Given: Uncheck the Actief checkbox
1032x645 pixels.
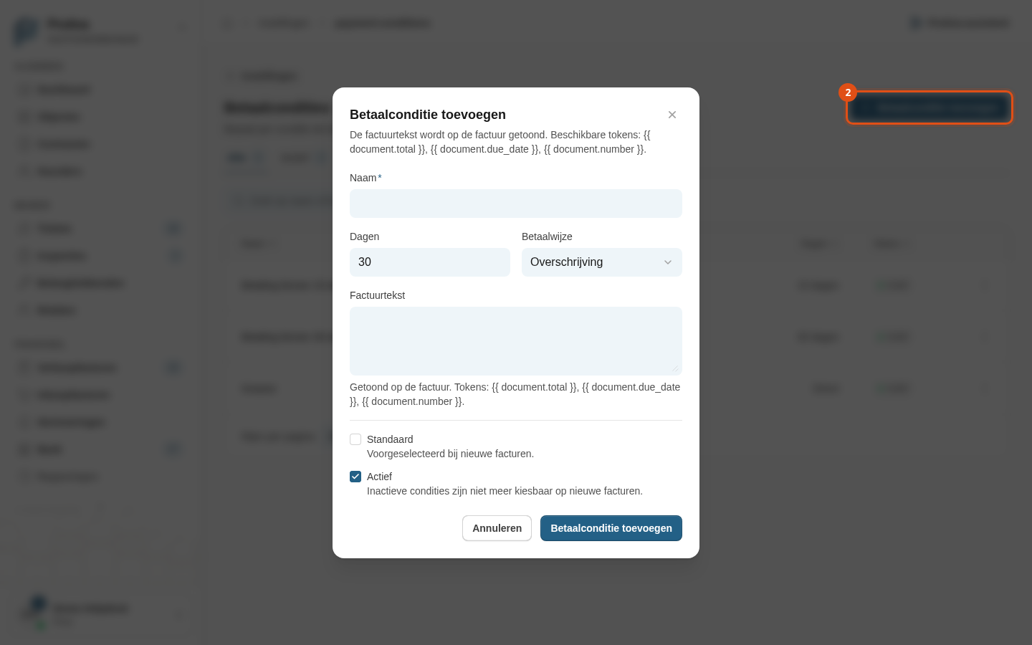Looking at the screenshot, I should pos(355,477).
